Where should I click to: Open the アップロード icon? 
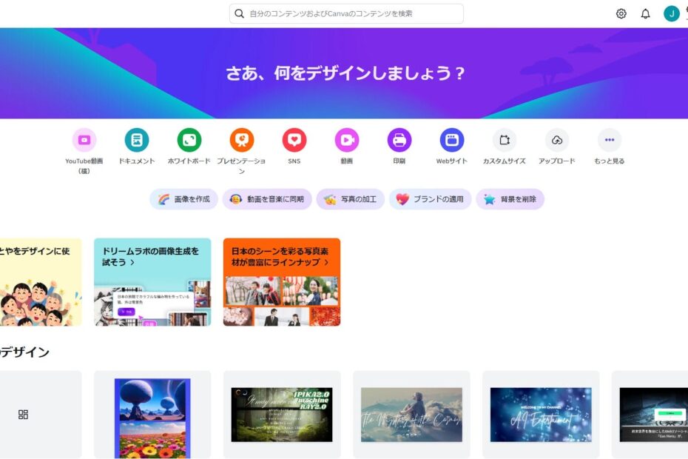tap(556, 141)
